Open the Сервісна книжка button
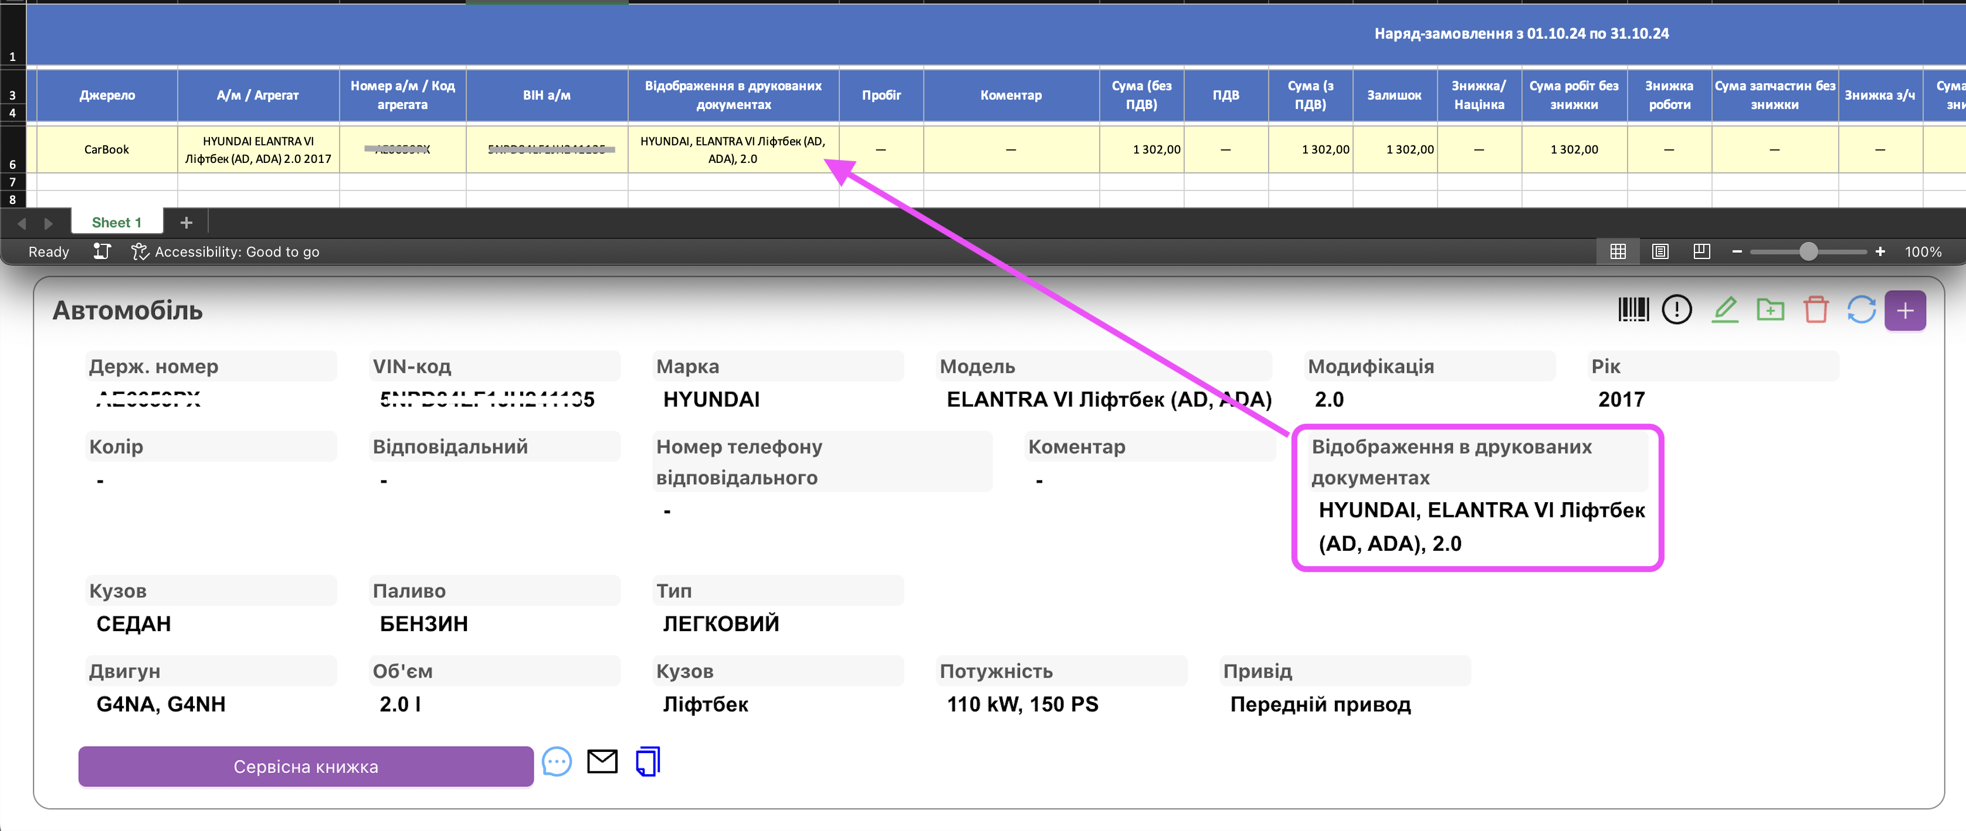 click(x=305, y=766)
